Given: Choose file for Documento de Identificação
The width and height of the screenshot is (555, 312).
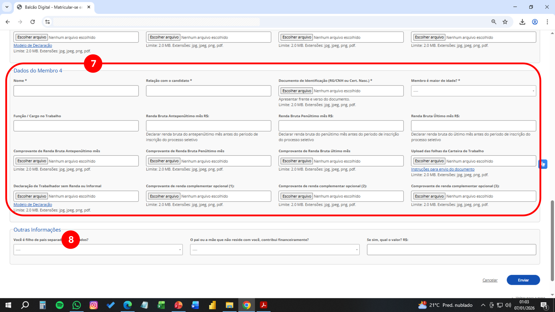Looking at the screenshot, I should pyautogui.click(x=296, y=91).
